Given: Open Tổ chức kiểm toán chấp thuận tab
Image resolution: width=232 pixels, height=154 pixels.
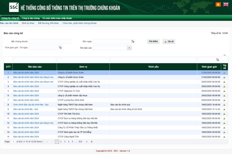Looking at the screenshot, I should 57,18.
